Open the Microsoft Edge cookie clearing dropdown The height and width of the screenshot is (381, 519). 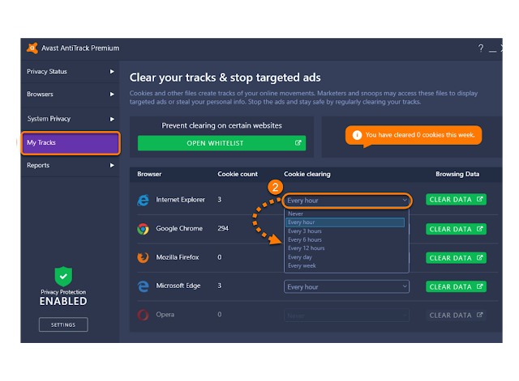pyautogui.click(x=346, y=286)
